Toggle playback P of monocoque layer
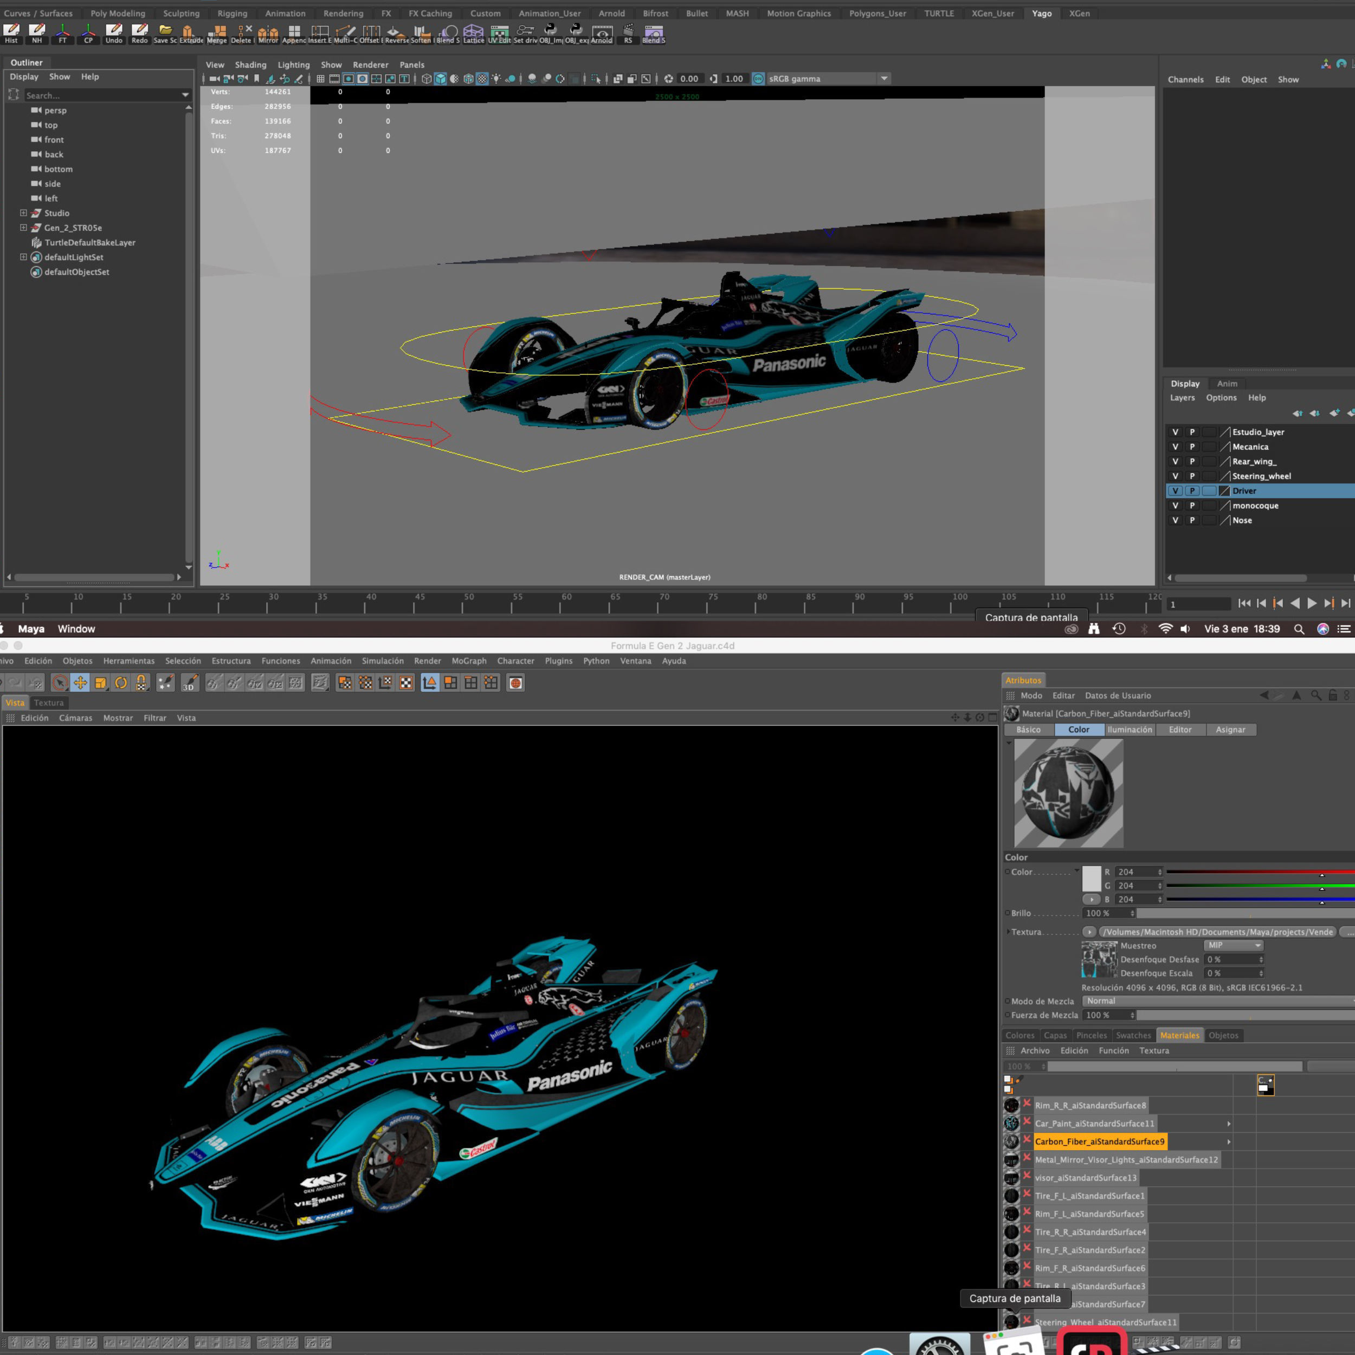This screenshot has width=1355, height=1355. [x=1191, y=506]
